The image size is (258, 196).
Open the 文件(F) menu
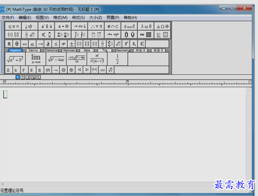tap(8, 18)
